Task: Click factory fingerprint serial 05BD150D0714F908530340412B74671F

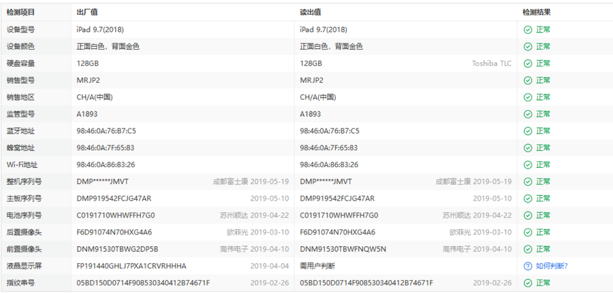Action: coord(143,283)
